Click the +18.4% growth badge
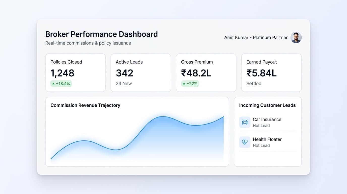The width and height of the screenshot is (347, 194). pos(61,84)
